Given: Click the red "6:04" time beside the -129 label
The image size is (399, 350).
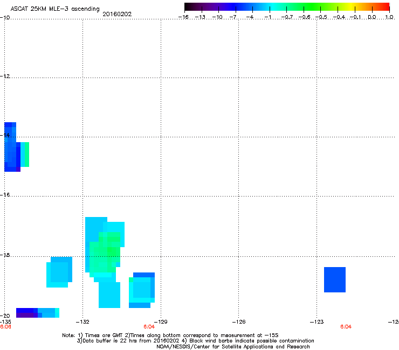Looking at the screenshot, I should coord(149,327).
